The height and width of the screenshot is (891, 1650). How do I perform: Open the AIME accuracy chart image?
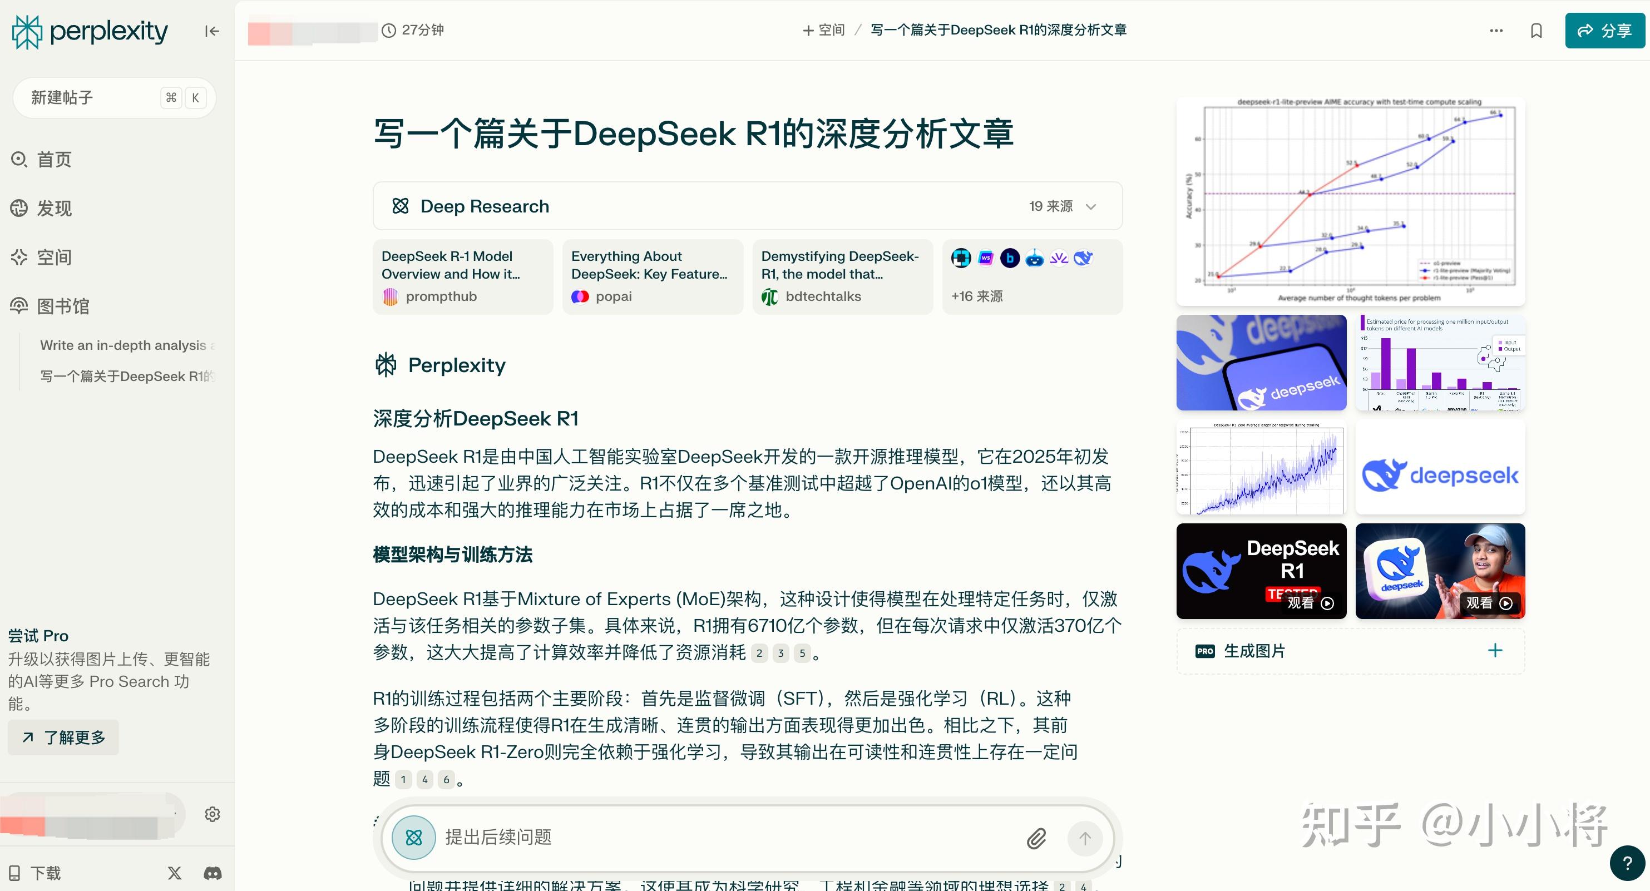[x=1350, y=201]
